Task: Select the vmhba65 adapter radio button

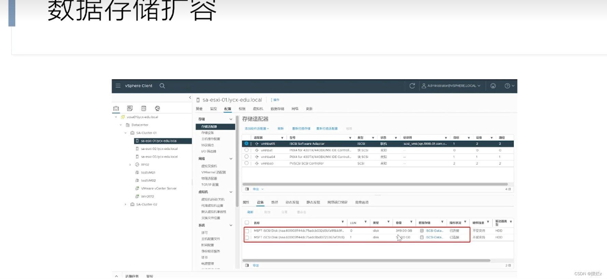Action: click(246, 143)
